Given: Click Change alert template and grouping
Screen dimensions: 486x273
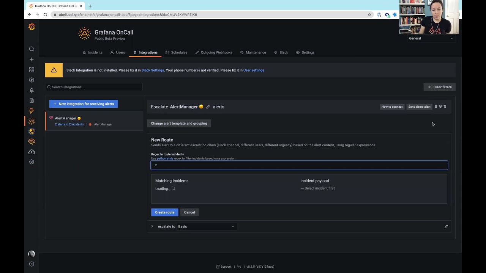Looking at the screenshot, I should [x=179, y=123].
